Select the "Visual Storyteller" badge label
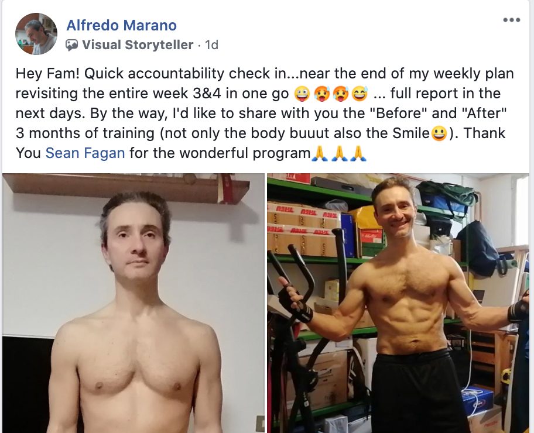The image size is (534, 433). pyautogui.click(x=138, y=45)
